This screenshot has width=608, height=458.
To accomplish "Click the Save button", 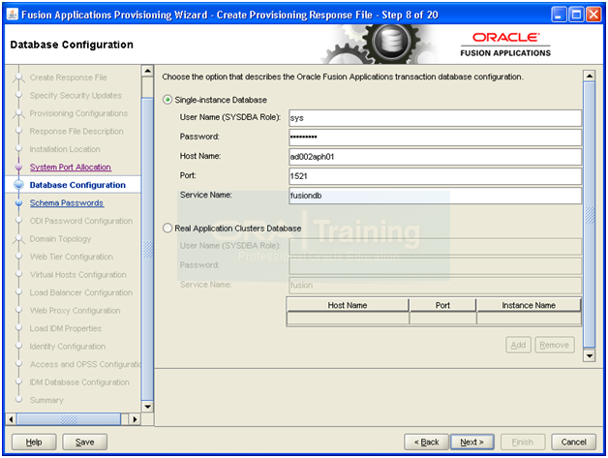I will pyautogui.click(x=84, y=443).
